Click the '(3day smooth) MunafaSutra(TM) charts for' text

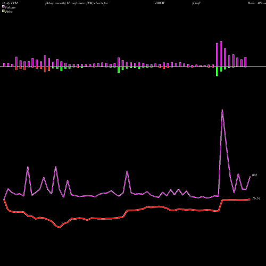[77, 3]
